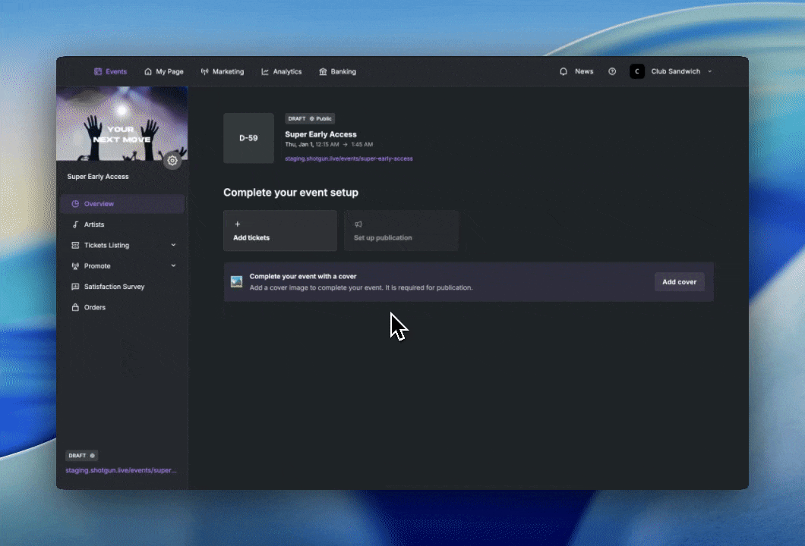Click the D-59 countdown tile
805x546 pixels.
(x=248, y=138)
